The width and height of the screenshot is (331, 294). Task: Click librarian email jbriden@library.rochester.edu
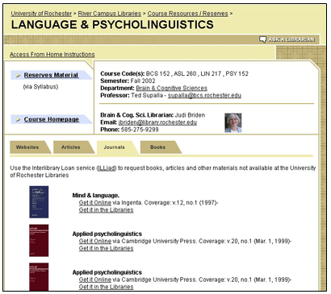(157, 122)
